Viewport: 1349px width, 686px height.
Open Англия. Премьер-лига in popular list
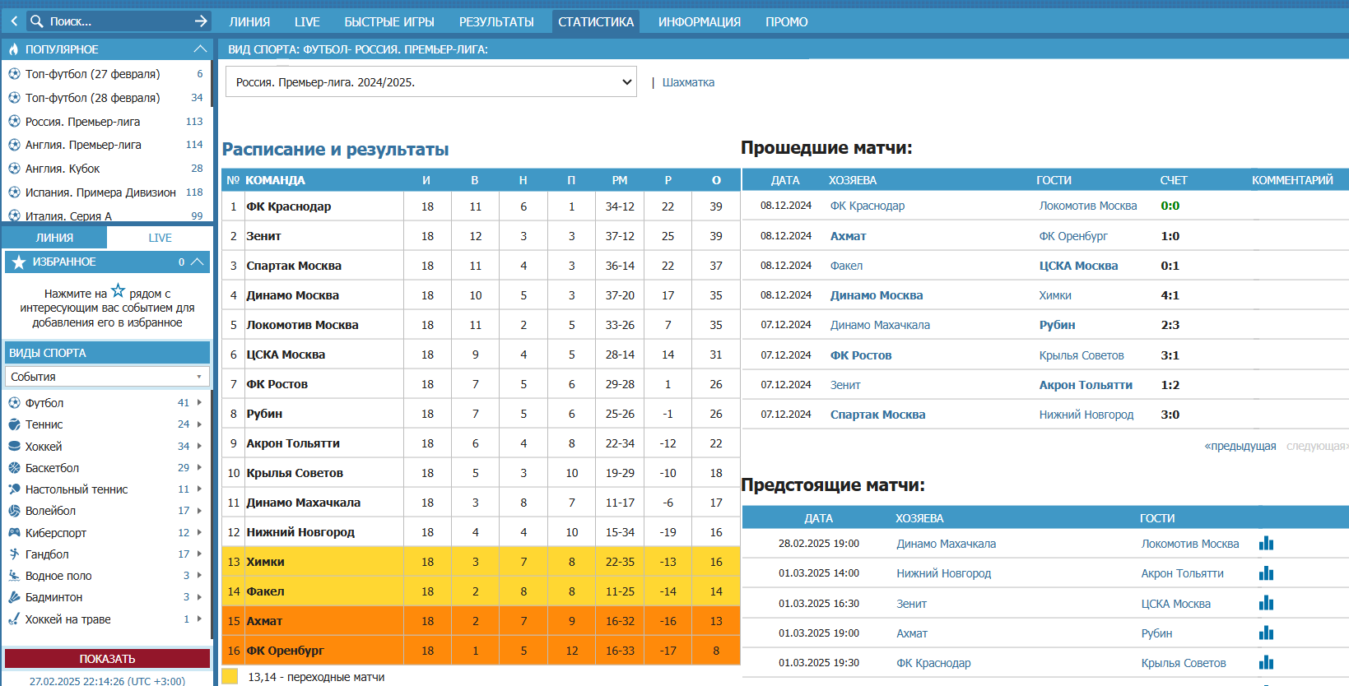83,145
